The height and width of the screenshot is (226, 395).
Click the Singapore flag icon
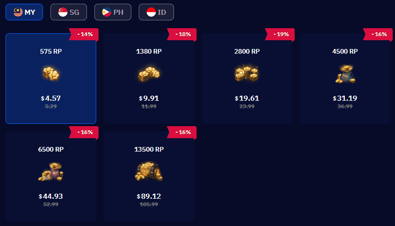pyautogui.click(x=63, y=12)
